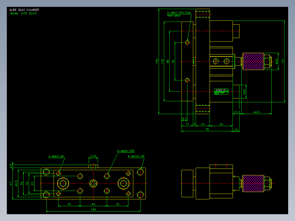This screenshot has height=221, width=295.
Task: Select the 13.3 dimension value
Action: point(237,112)
